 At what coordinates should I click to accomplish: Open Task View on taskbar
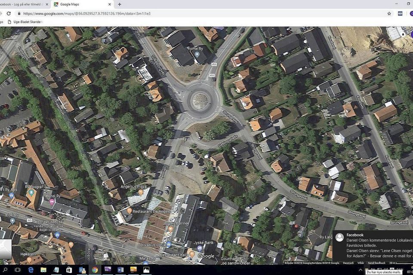click(18, 270)
